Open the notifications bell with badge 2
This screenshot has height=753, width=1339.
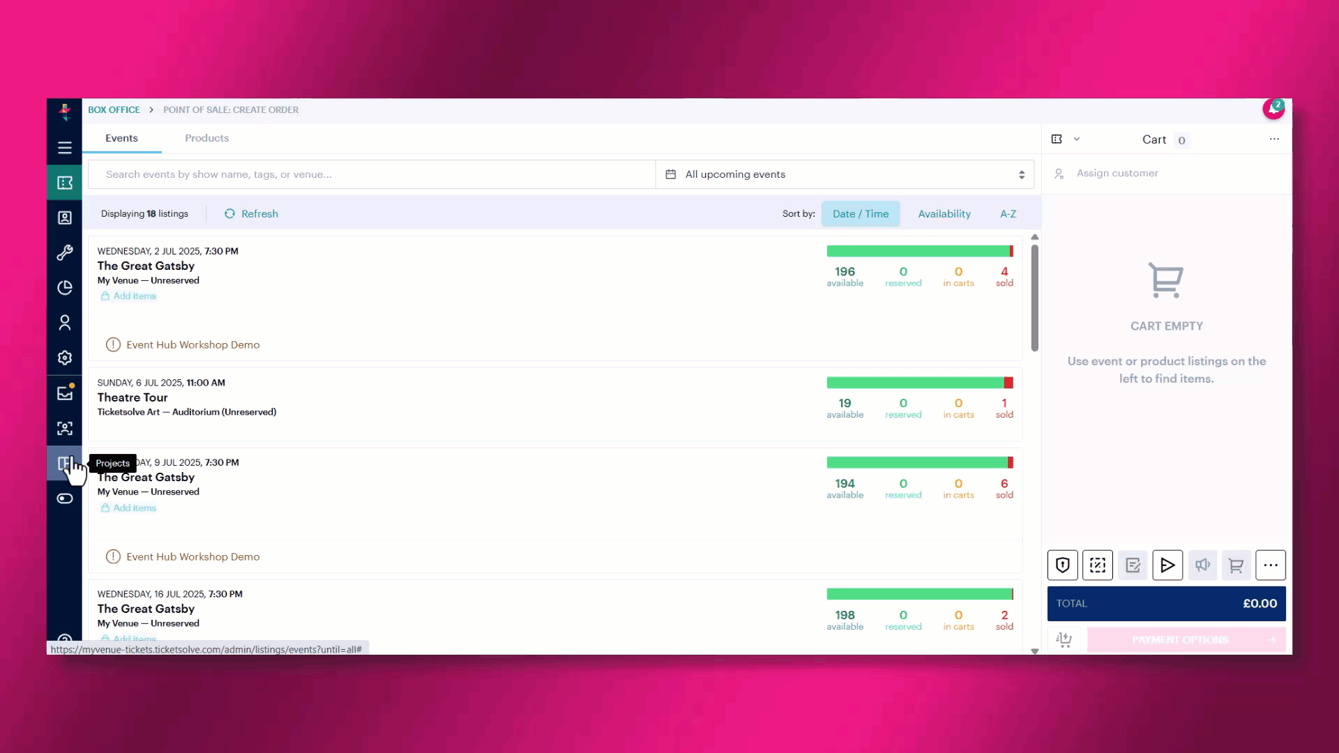point(1273,109)
